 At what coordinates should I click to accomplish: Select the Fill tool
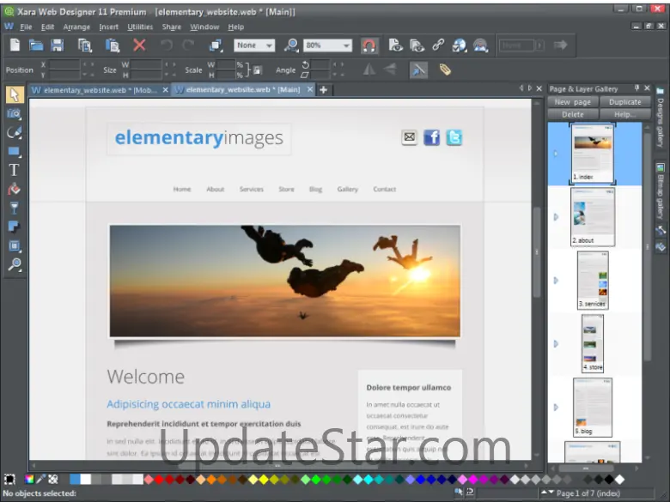pyautogui.click(x=14, y=189)
